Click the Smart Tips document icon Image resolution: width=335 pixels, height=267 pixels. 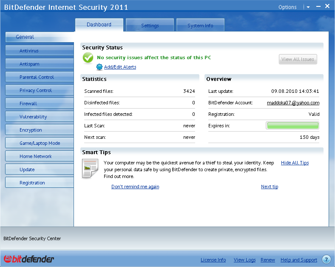(90, 168)
